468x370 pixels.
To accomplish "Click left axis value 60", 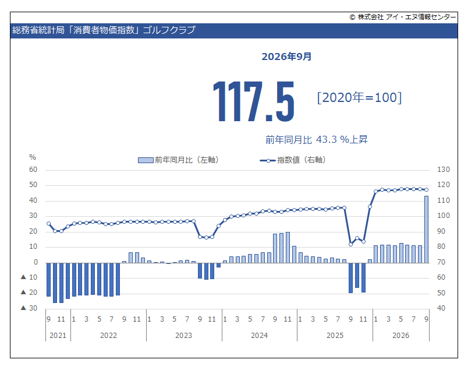I will pos(33,170).
